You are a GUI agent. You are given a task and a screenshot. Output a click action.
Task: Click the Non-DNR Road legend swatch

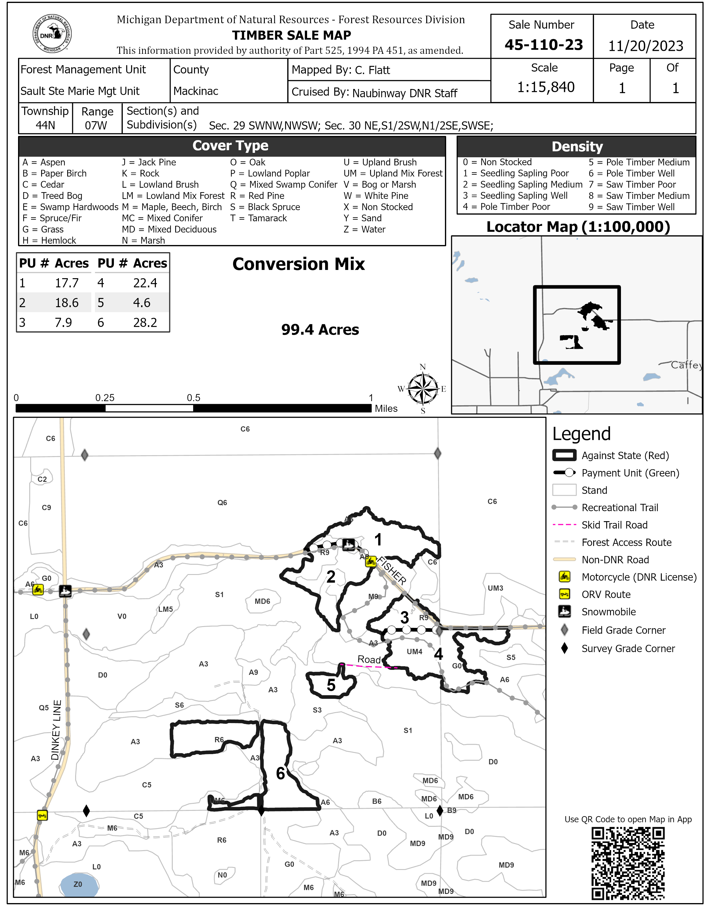(564, 559)
